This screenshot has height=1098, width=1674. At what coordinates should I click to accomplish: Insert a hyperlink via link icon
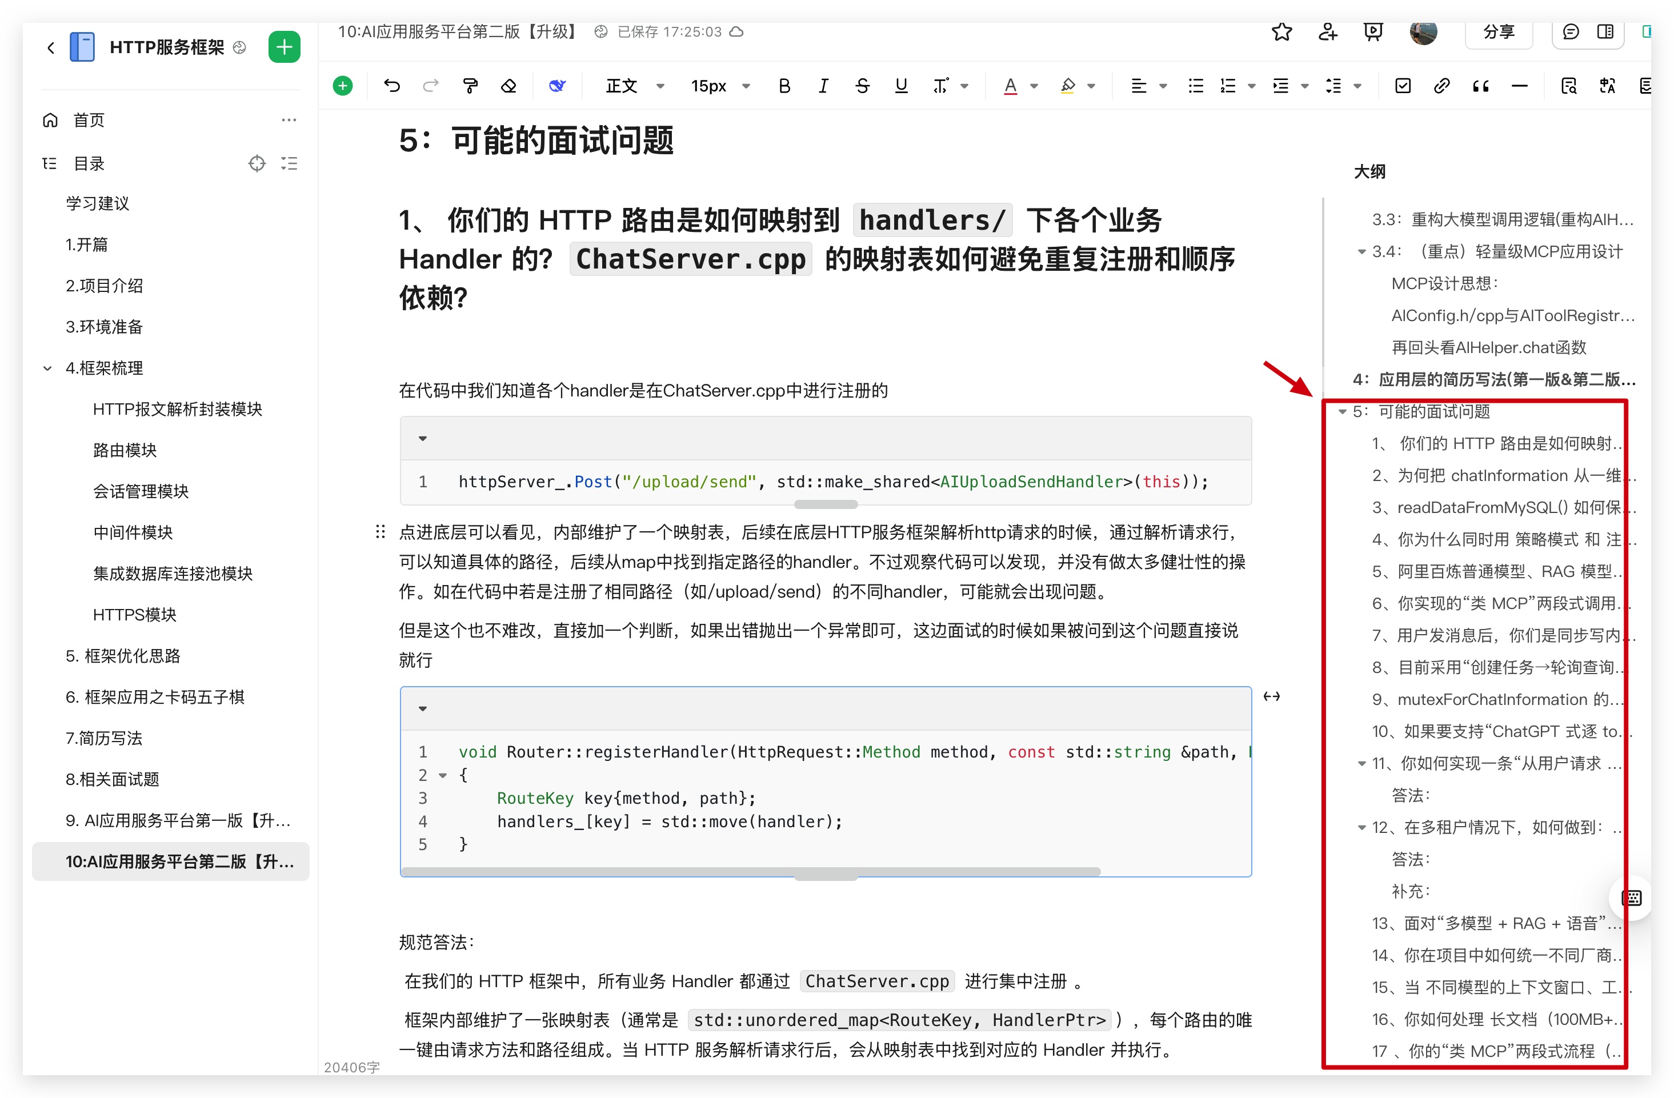[1441, 86]
